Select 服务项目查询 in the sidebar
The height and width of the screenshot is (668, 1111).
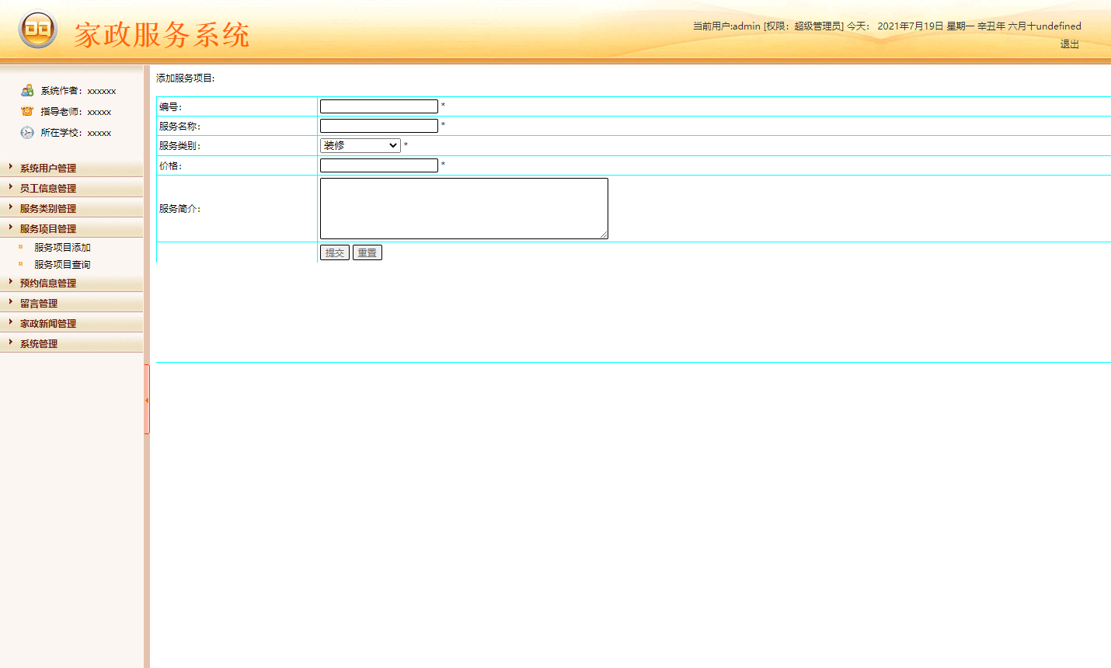point(61,264)
